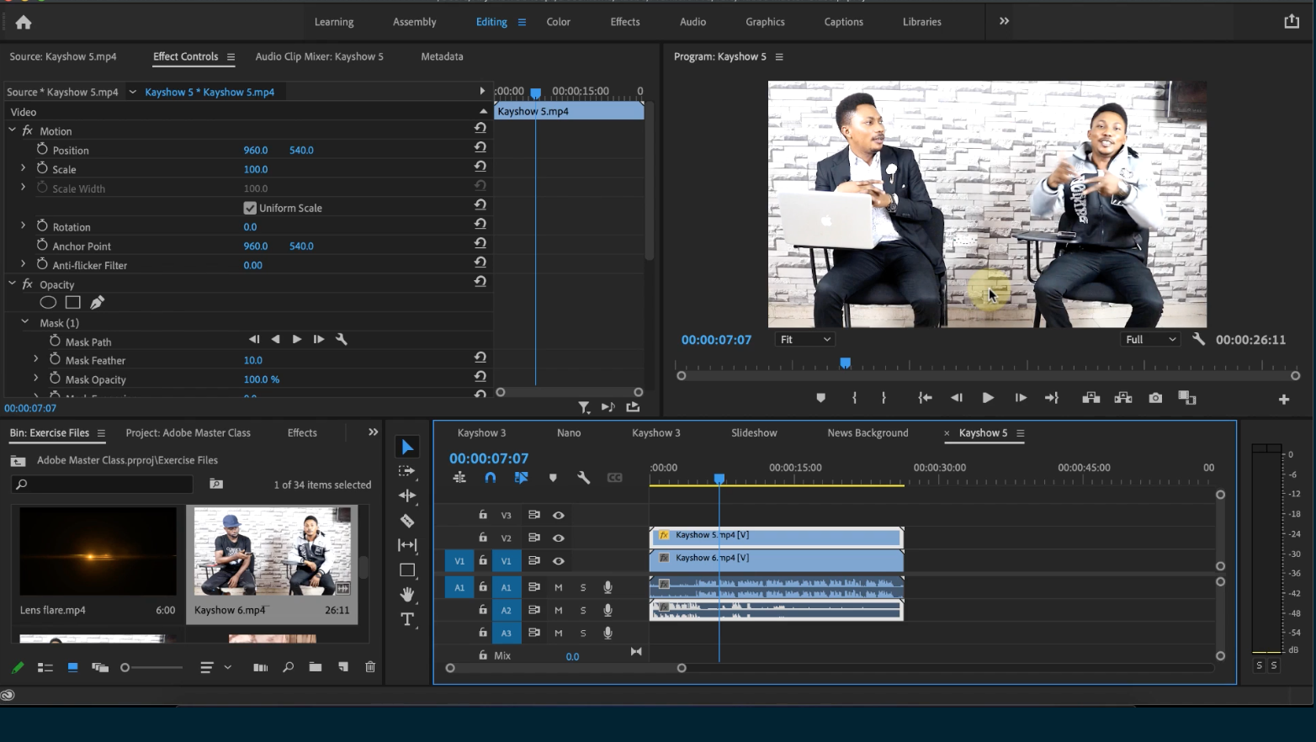Click the program monitor playhead scrubber
Viewport: 1316px width, 742px height.
[x=845, y=363]
